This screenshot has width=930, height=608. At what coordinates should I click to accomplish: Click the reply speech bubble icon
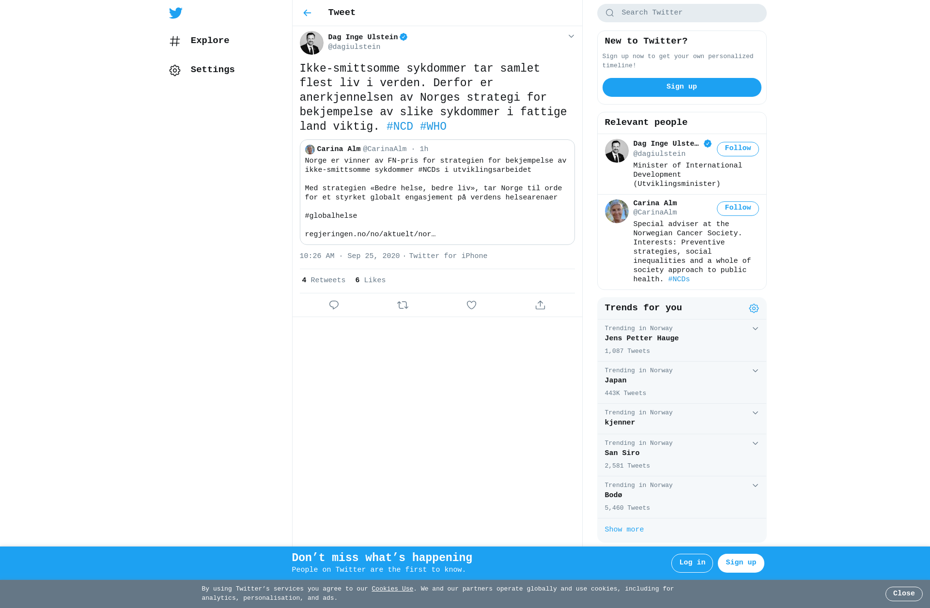[x=334, y=305]
